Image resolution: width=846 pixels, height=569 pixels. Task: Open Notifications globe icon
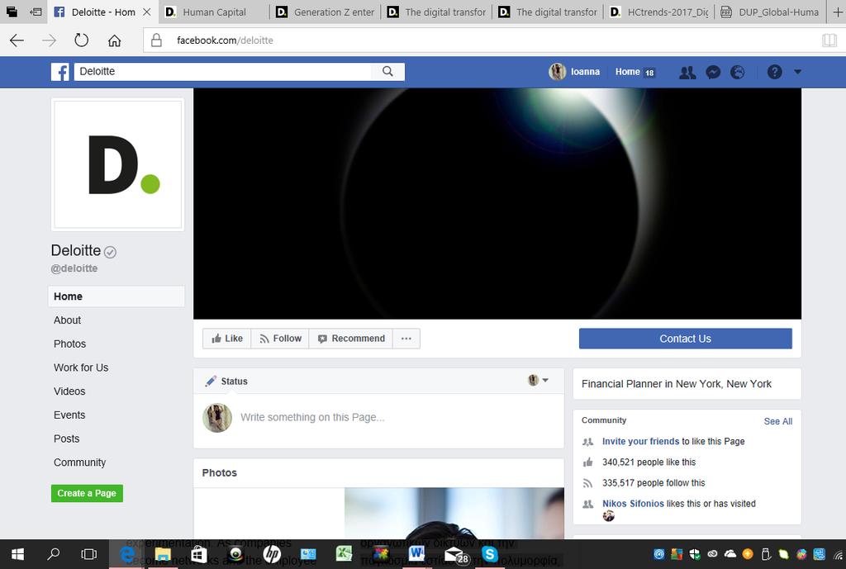click(737, 72)
